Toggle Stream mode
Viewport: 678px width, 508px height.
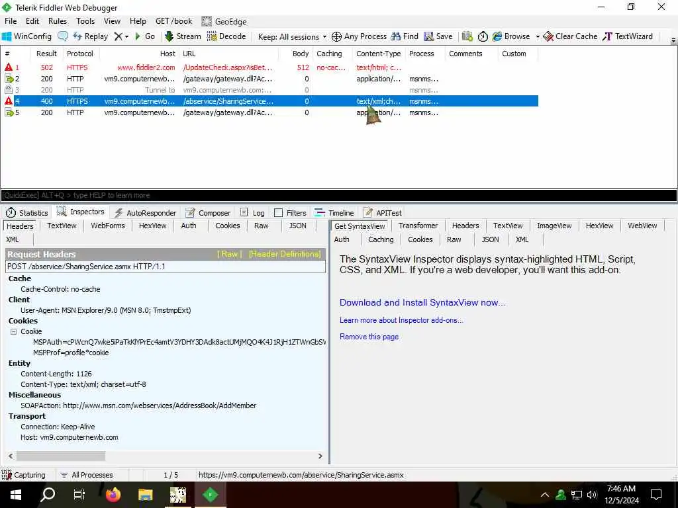(x=183, y=36)
